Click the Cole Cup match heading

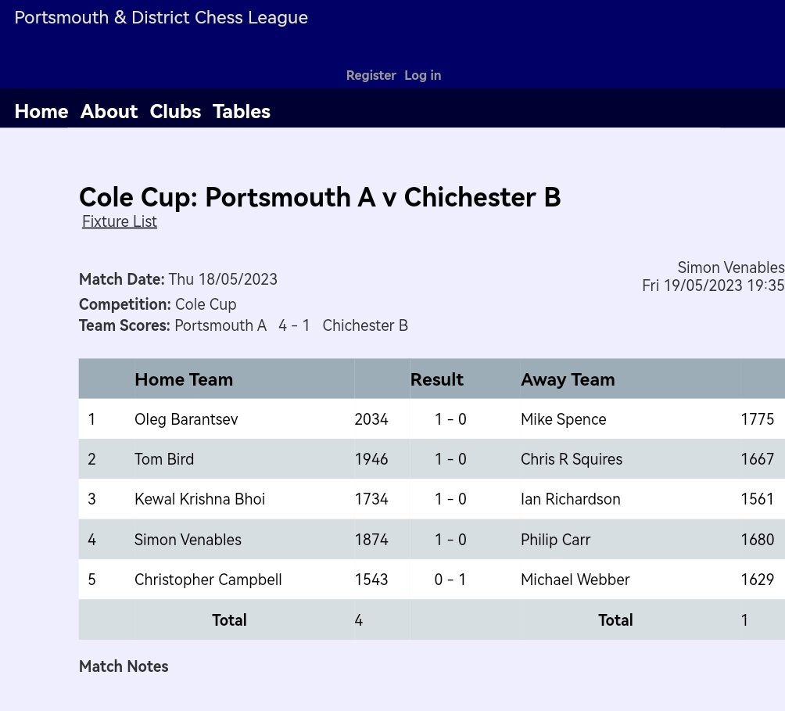tap(320, 197)
